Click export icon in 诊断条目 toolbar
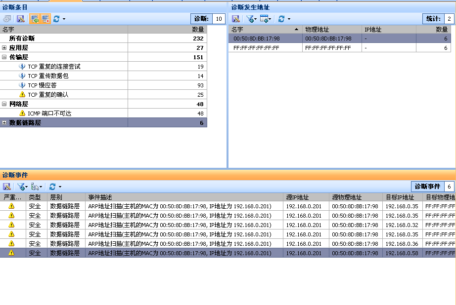456x305 pixels. (x=20, y=19)
